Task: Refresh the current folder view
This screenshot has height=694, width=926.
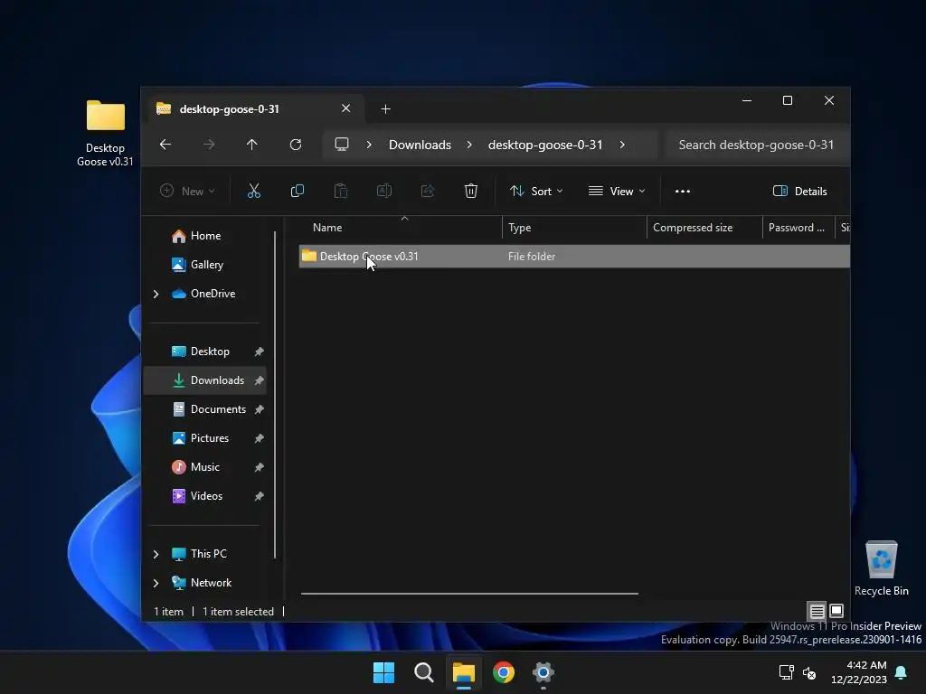Action: click(x=296, y=145)
